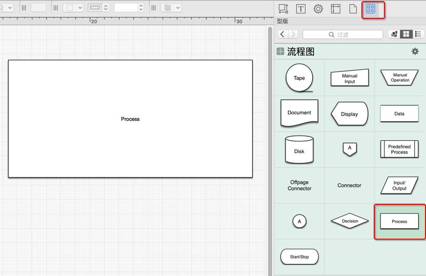Open the fill color dropdown
The width and height of the screenshot is (426, 276).
click(73, 8)
